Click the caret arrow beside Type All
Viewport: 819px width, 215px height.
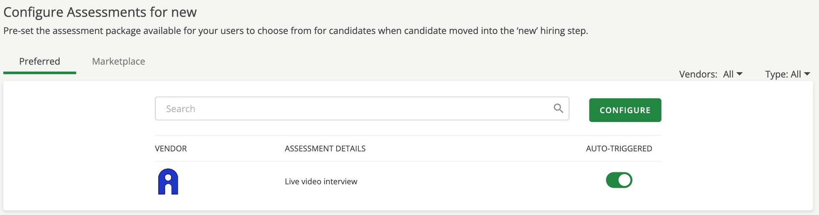tap(807, 74)
